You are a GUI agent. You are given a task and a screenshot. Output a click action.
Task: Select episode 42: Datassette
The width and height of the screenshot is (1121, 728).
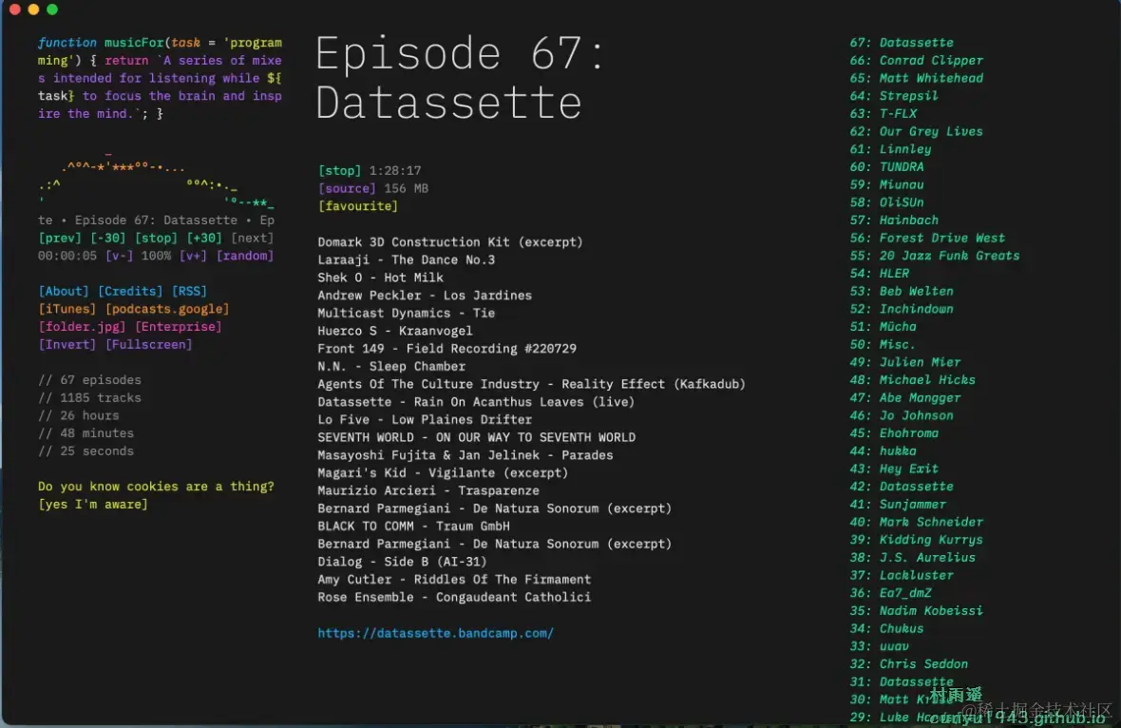[901, 487]
